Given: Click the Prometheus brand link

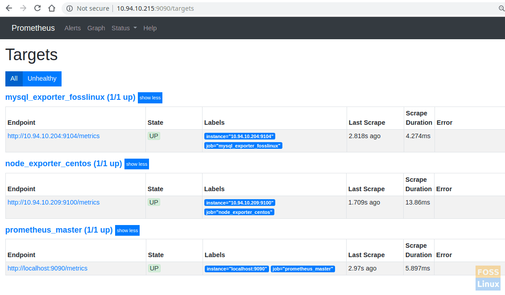Looking at the screenshot, I should pyautogui.click(x=33, y=28).
